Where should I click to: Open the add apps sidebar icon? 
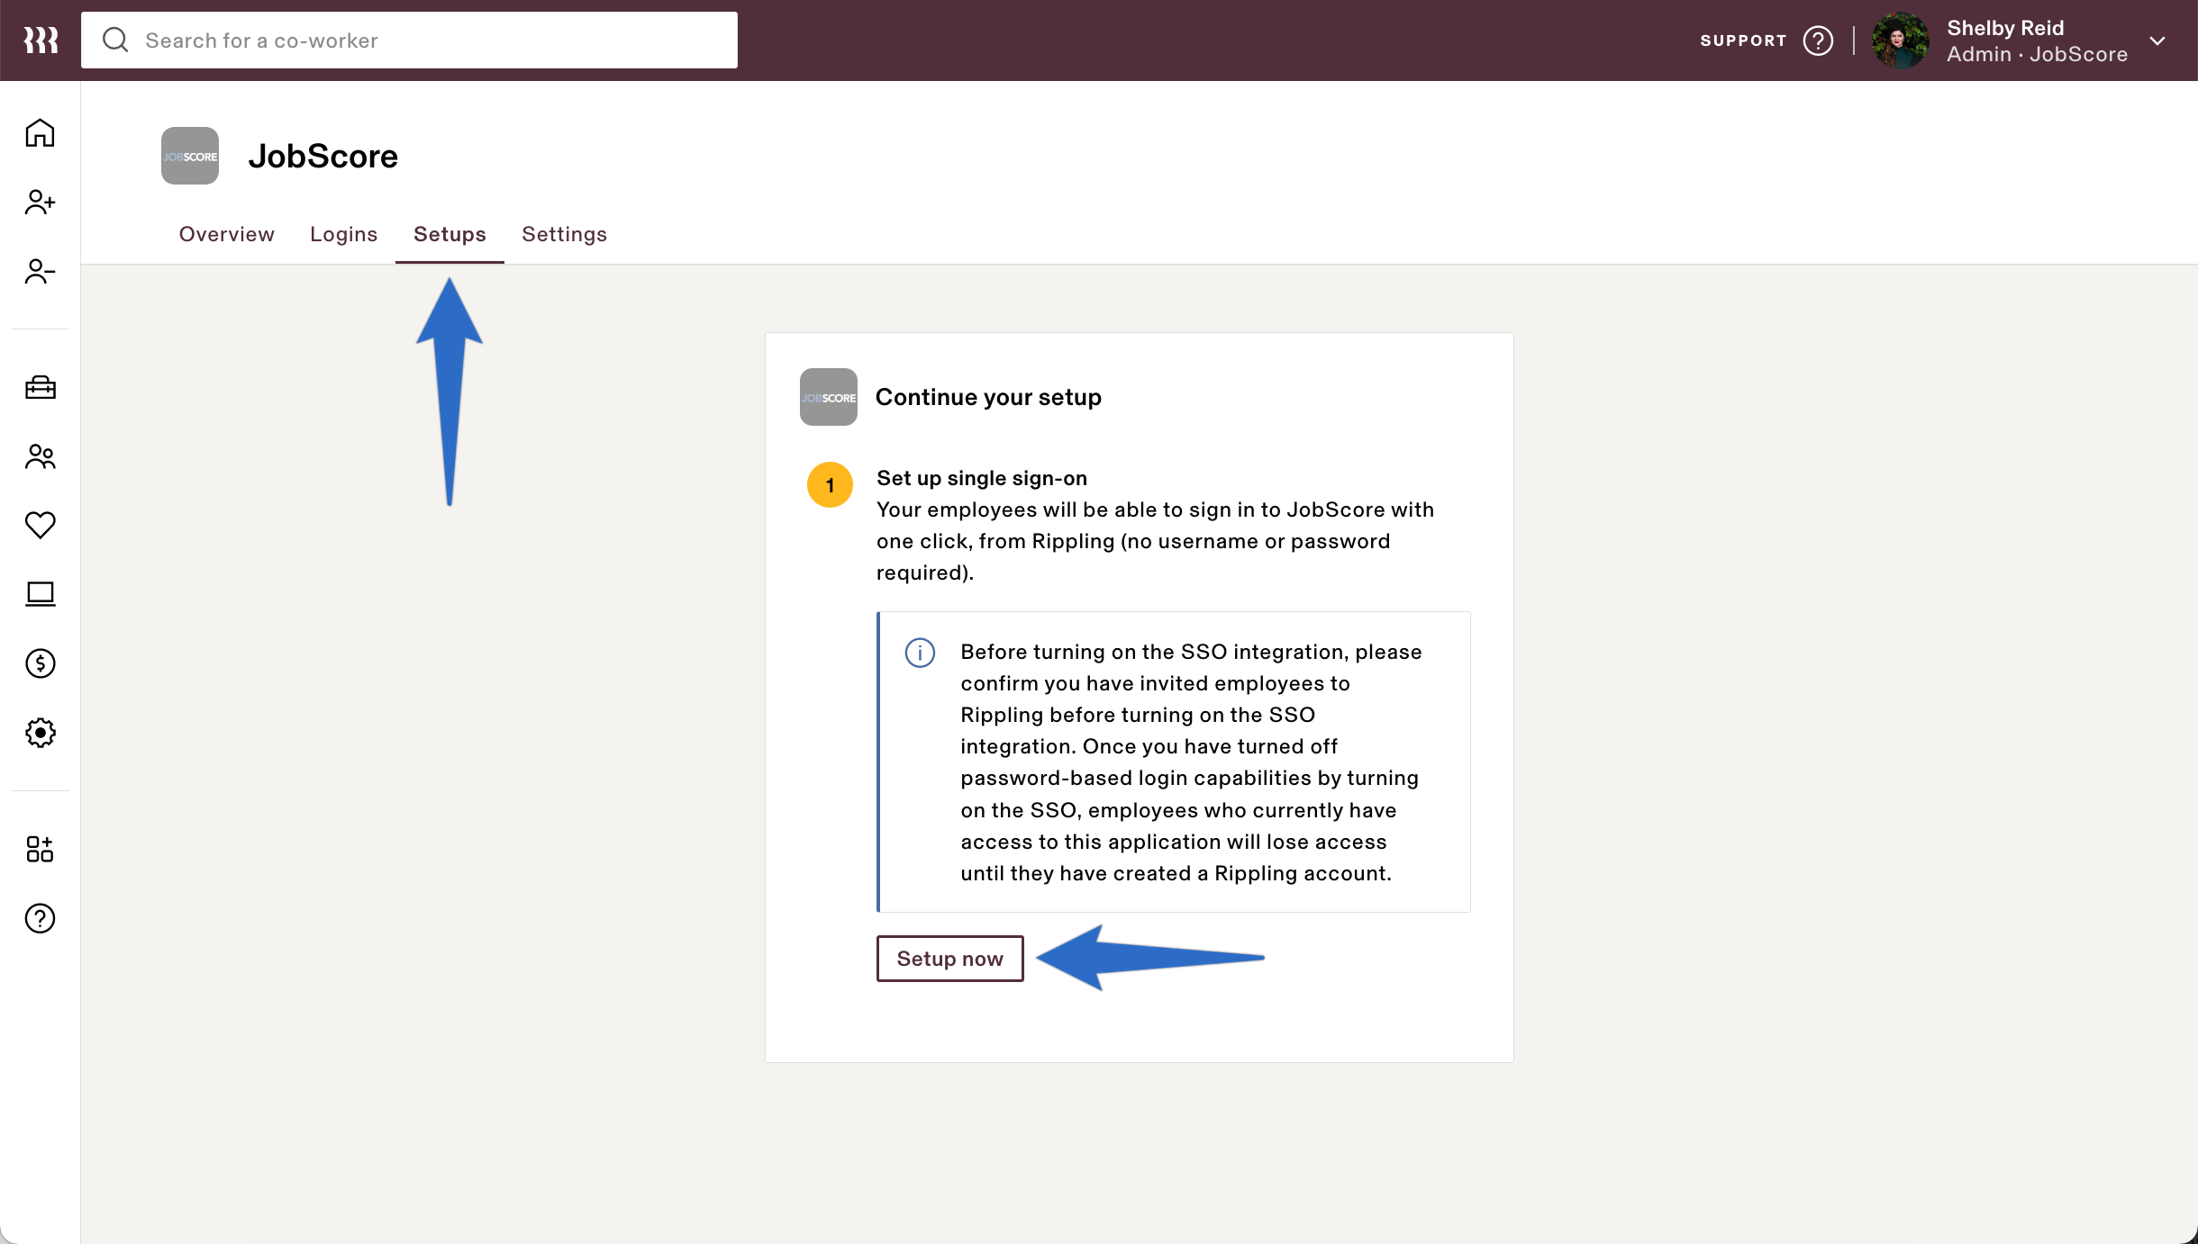40,849
